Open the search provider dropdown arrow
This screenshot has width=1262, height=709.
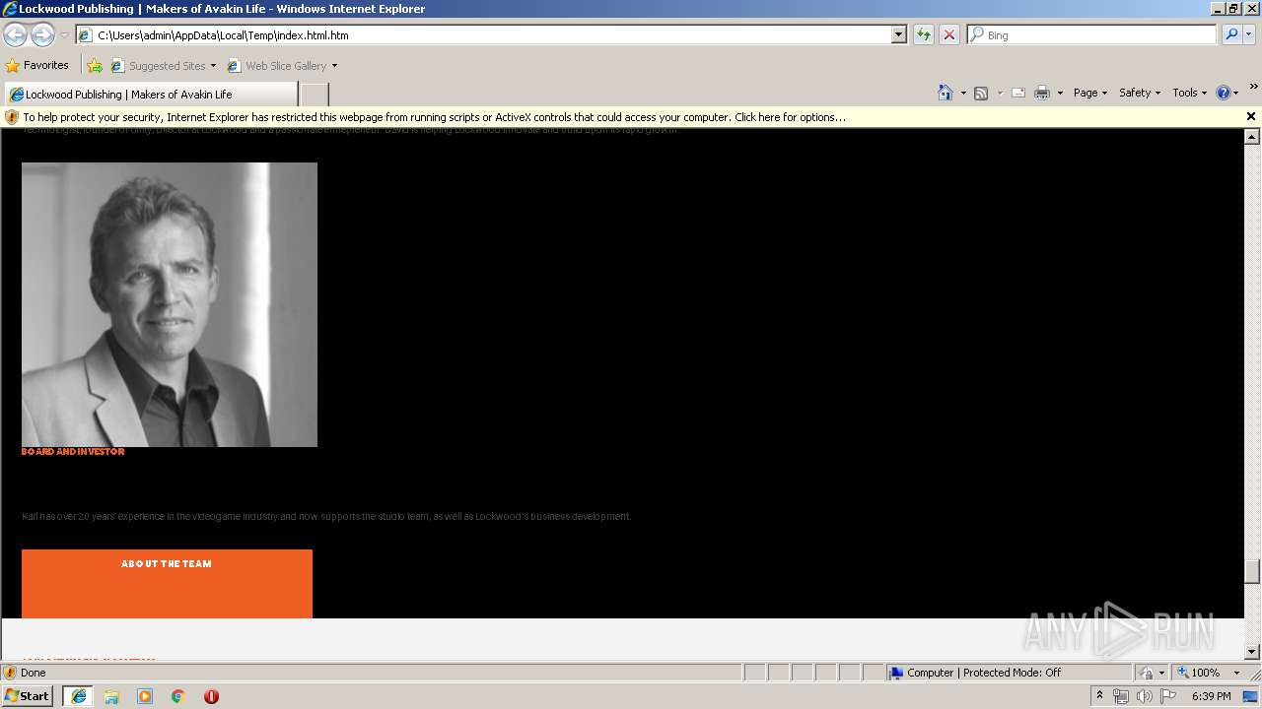pyautogui.click(x=1249, y=34)
